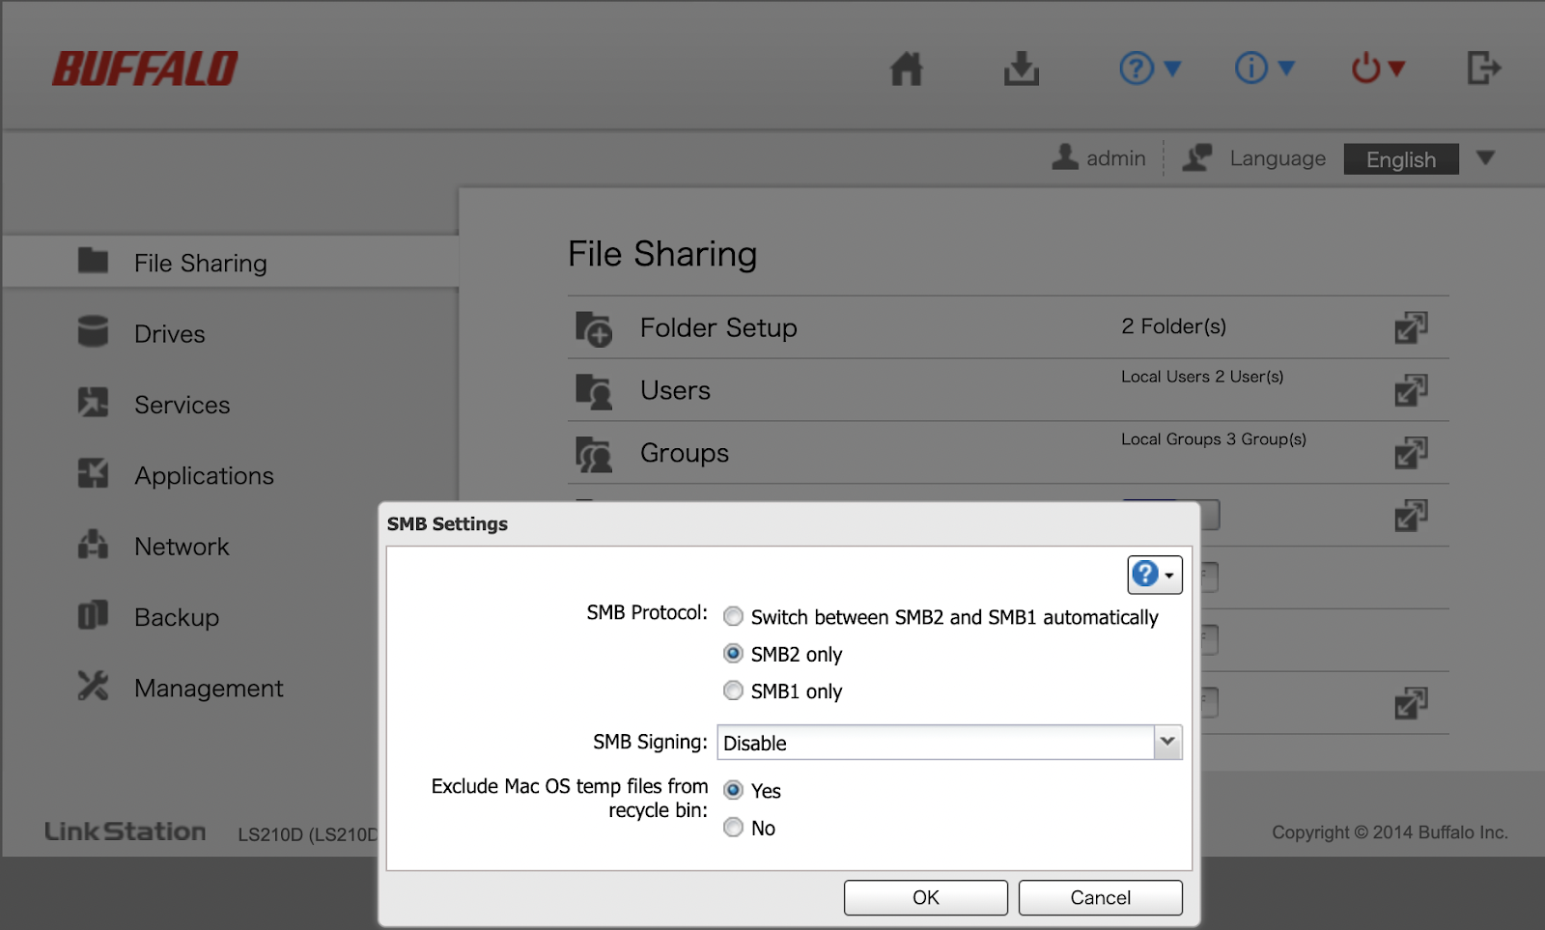
Task: Open Users settings popup icon
Action: click(x=1411, y=390)
